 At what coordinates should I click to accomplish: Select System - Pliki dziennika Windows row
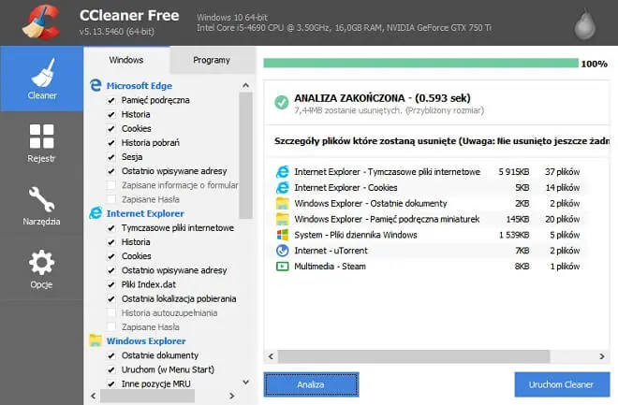pos(428,235)
